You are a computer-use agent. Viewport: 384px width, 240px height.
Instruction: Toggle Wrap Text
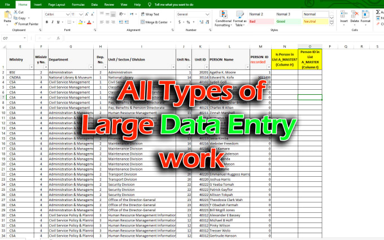tap(150, 14)
